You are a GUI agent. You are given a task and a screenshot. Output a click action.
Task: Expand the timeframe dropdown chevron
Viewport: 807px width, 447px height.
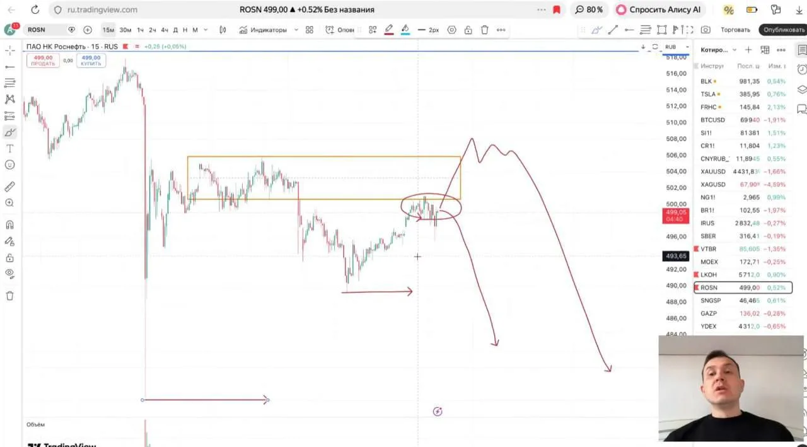point(205,30)
